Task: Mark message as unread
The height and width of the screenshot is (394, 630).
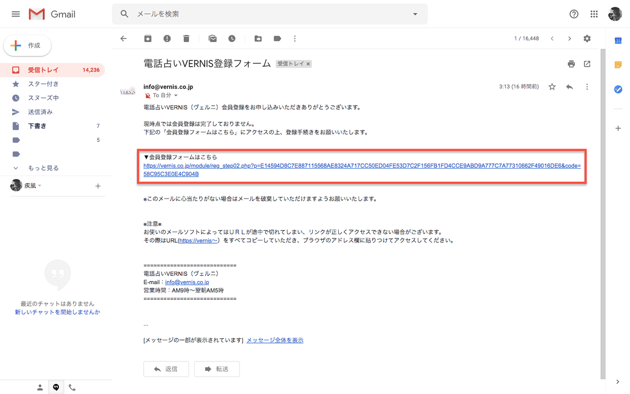Action: point(212,38)
